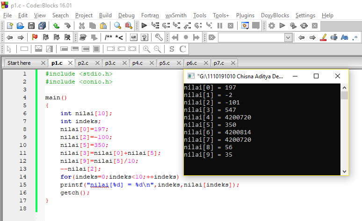This screenshot has width=362, height=221.
Task: Open the Plugins menu
Action: (x=245, y=15)
